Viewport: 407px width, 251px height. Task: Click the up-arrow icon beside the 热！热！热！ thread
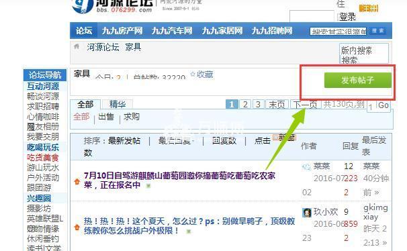coord(77,227)
